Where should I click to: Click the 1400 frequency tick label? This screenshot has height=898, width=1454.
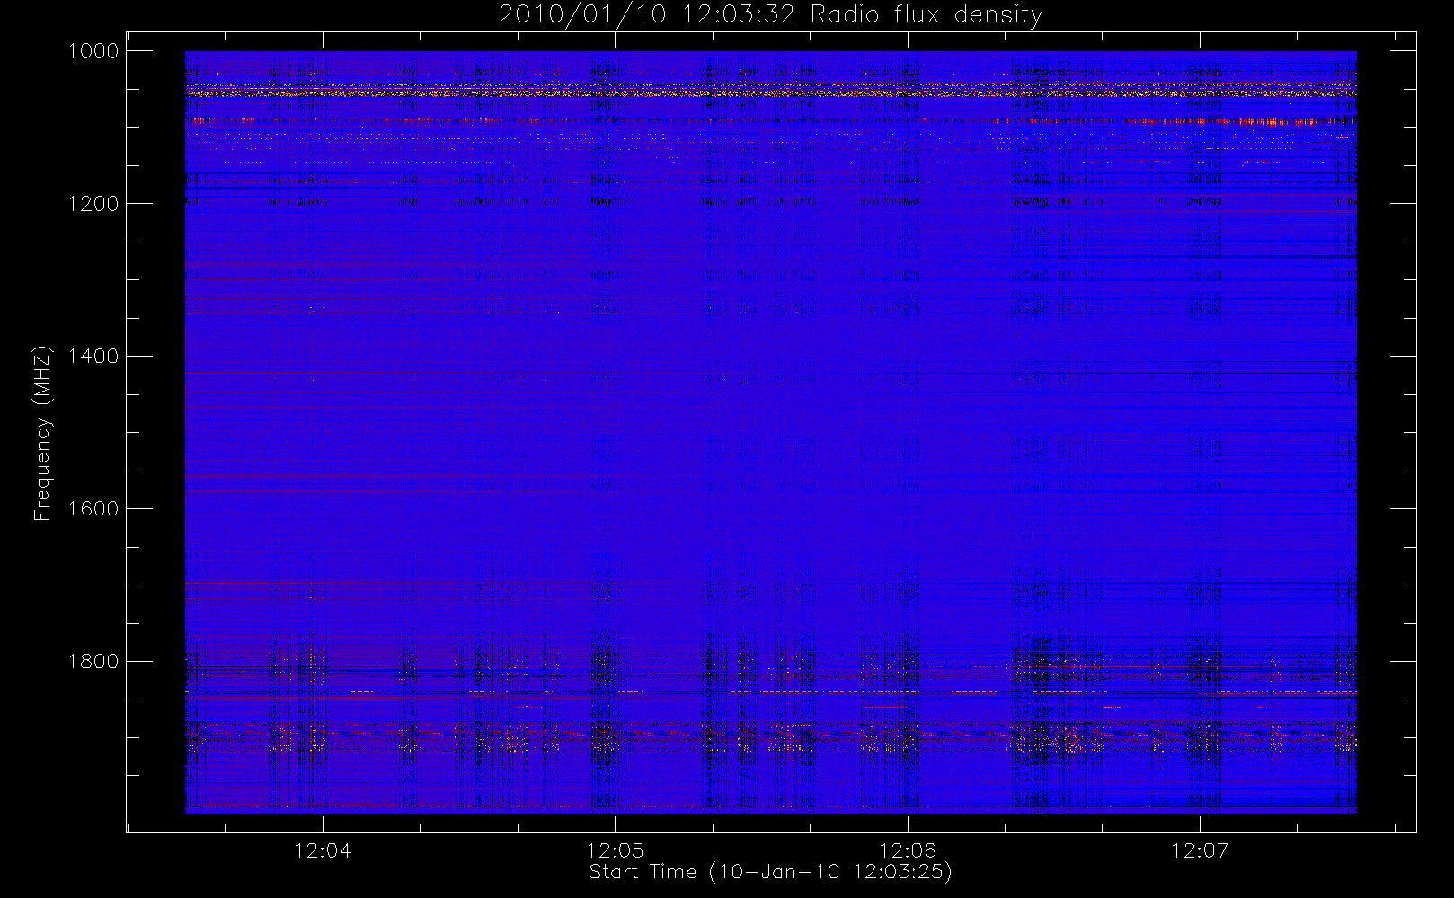[93, 357]
